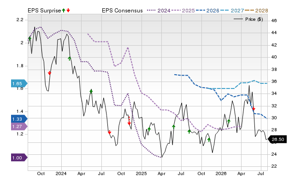Click the 1.27 purple value tag

(x=19, y=126)
